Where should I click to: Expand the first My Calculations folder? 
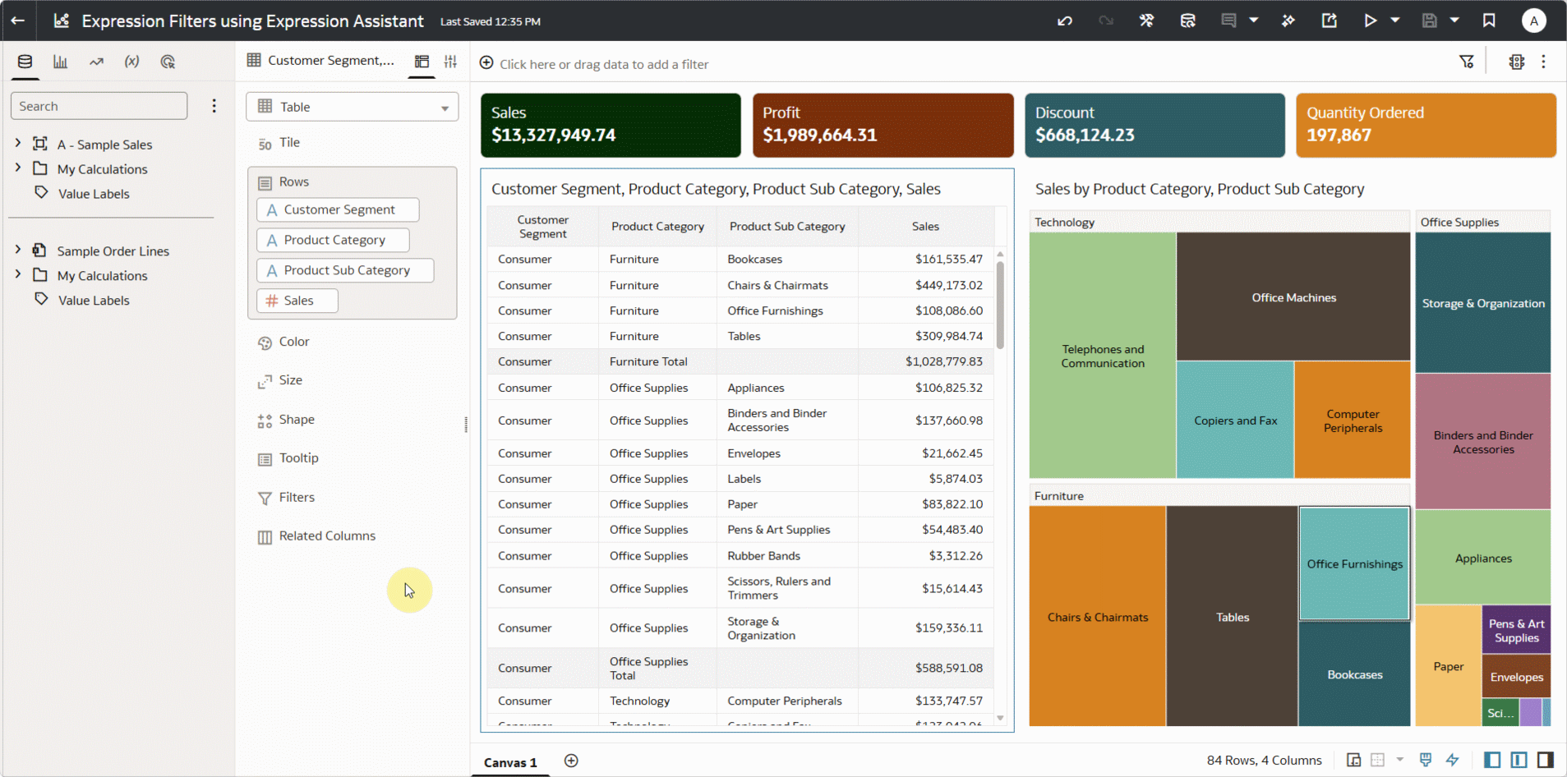tap(18, 168)
